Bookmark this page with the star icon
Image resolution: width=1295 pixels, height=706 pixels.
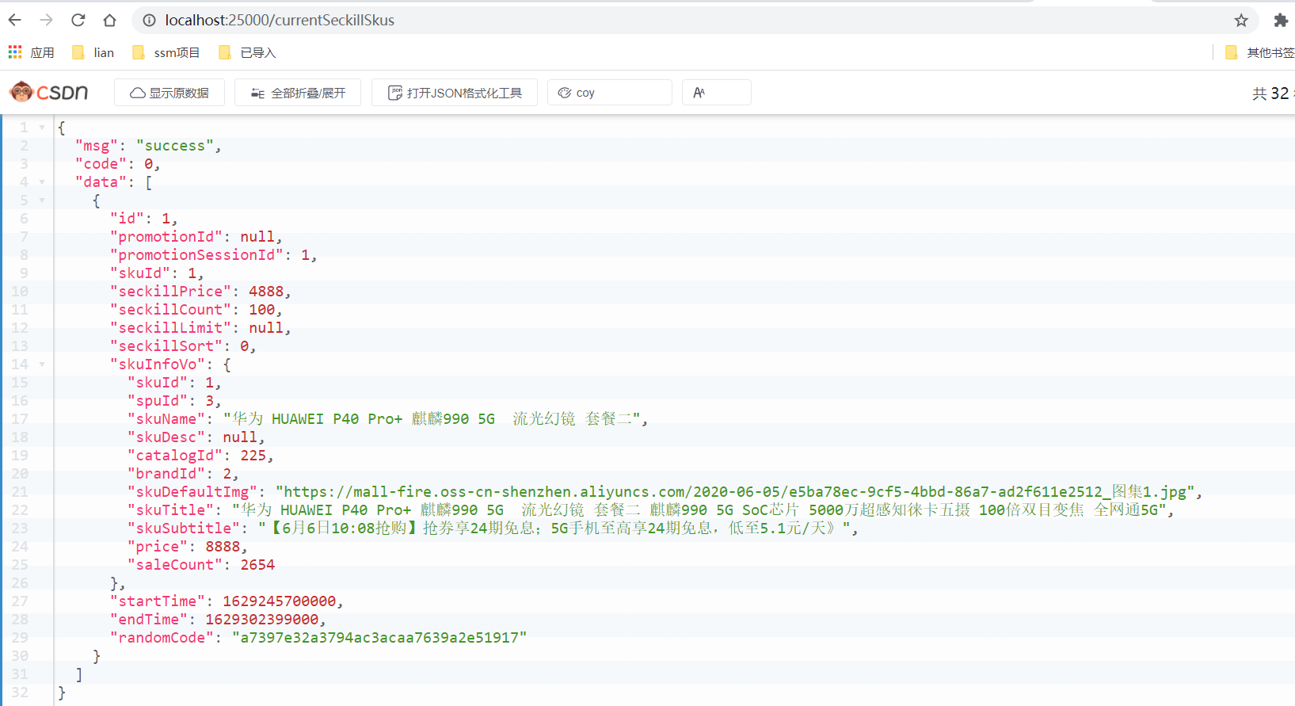1241,21
